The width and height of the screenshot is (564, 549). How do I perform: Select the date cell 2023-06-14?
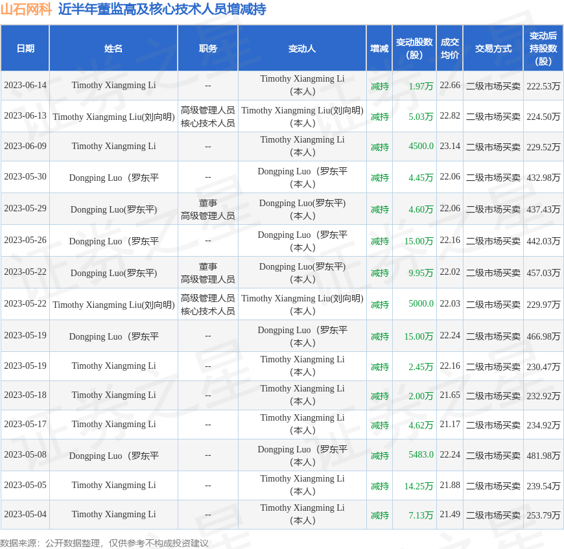pos(25,85)
